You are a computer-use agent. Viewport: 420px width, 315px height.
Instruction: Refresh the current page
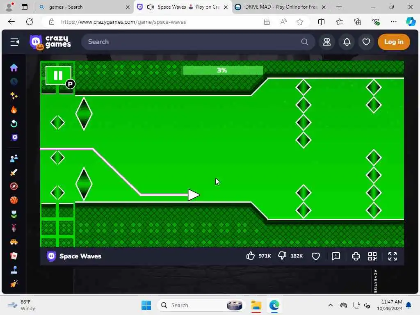point(30,22)
